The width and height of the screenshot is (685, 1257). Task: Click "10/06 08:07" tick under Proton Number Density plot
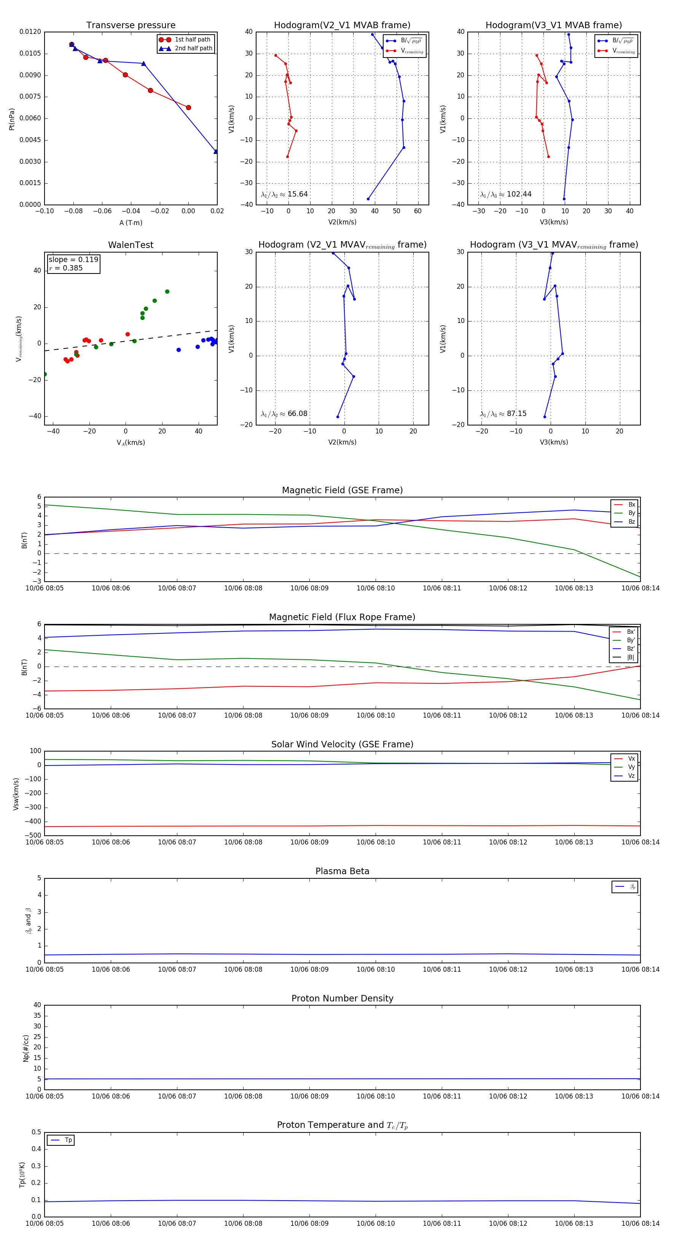177,1097
